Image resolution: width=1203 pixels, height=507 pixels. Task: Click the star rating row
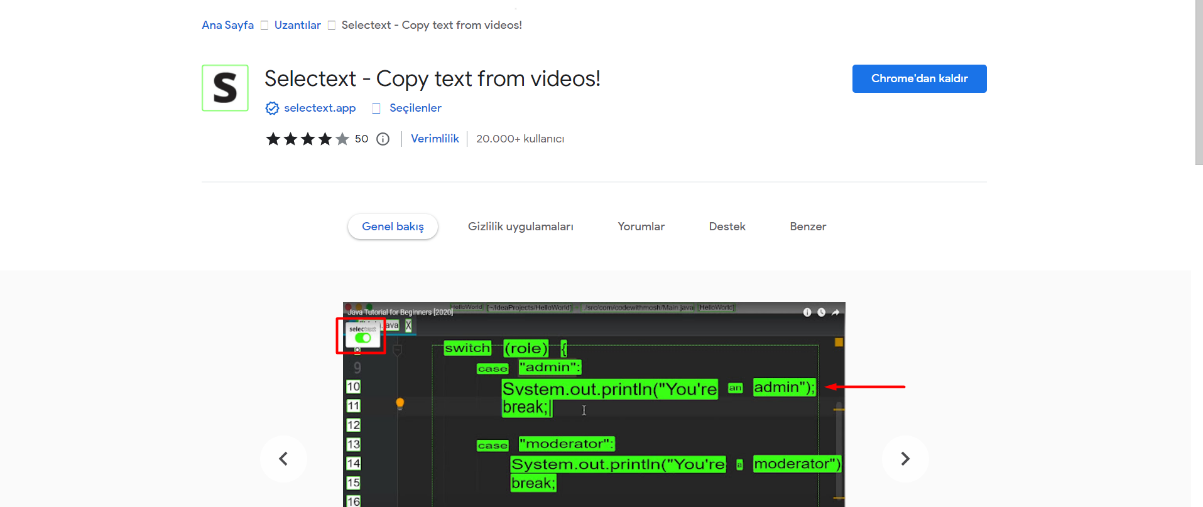[x=307, y=139]
